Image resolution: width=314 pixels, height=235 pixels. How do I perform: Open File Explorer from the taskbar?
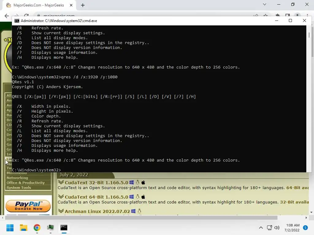click(23, 227)
